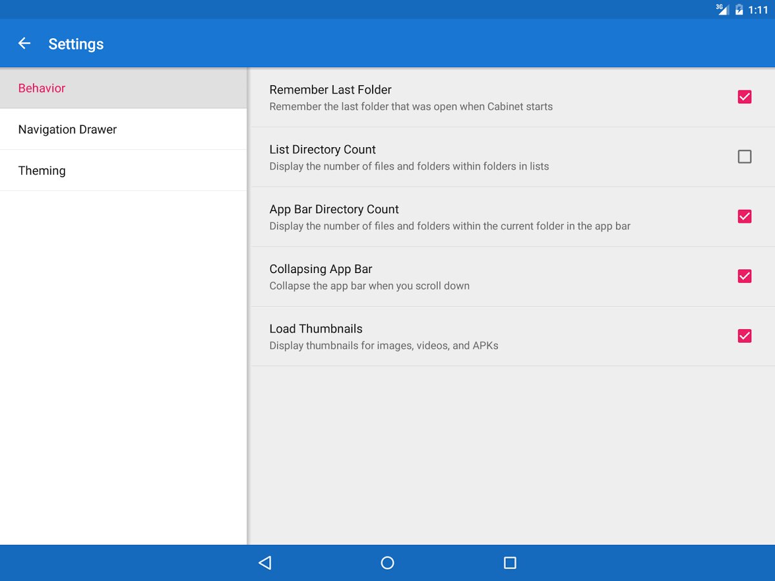This screenshot has width=775, height=581.
Task: Turn off Collapsing App Bar checkbox
Action: click(744, 276)
